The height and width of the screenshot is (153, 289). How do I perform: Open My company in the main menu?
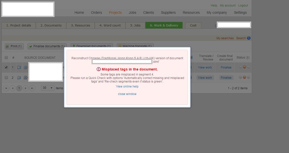click(217, 12)
